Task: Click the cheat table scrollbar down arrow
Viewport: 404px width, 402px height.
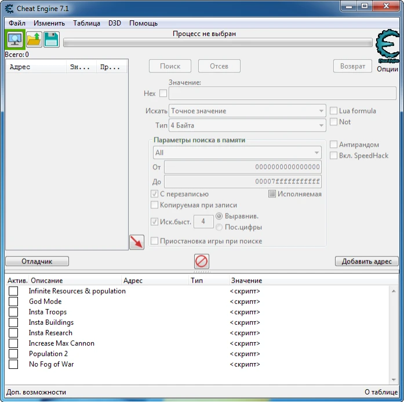Action: [394, 379]
